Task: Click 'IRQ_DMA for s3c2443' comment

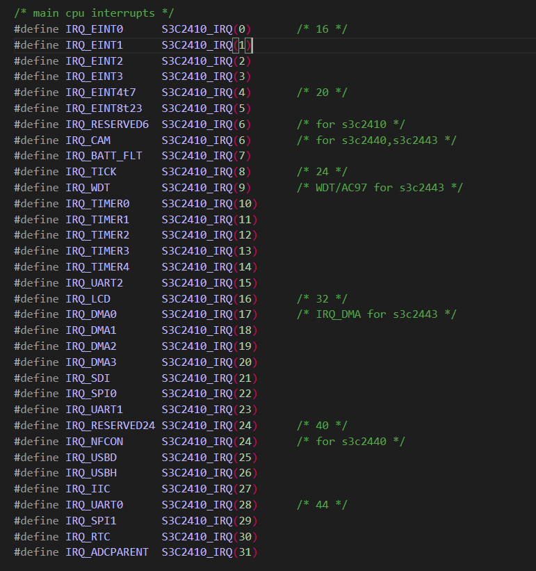Action: 377,314
